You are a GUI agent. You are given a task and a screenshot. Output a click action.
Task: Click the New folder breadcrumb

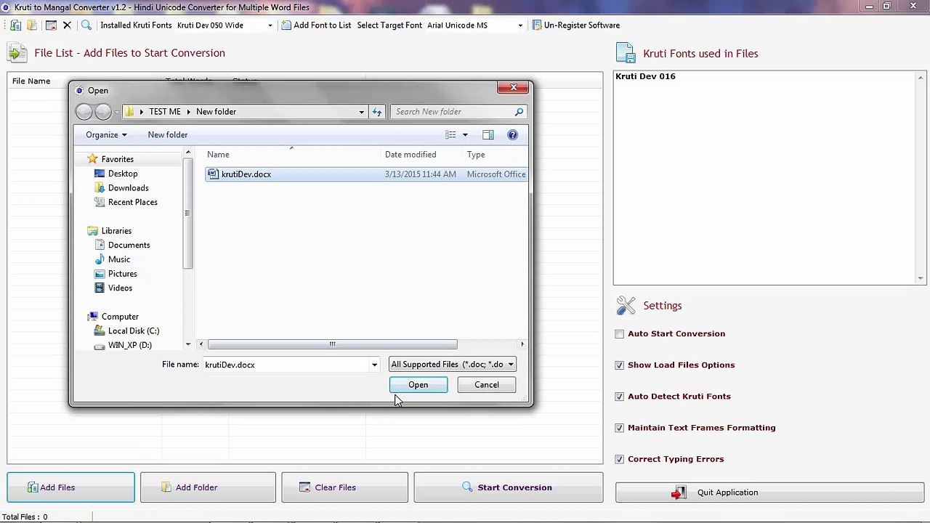pyautogui.click(x=216, y=112)
